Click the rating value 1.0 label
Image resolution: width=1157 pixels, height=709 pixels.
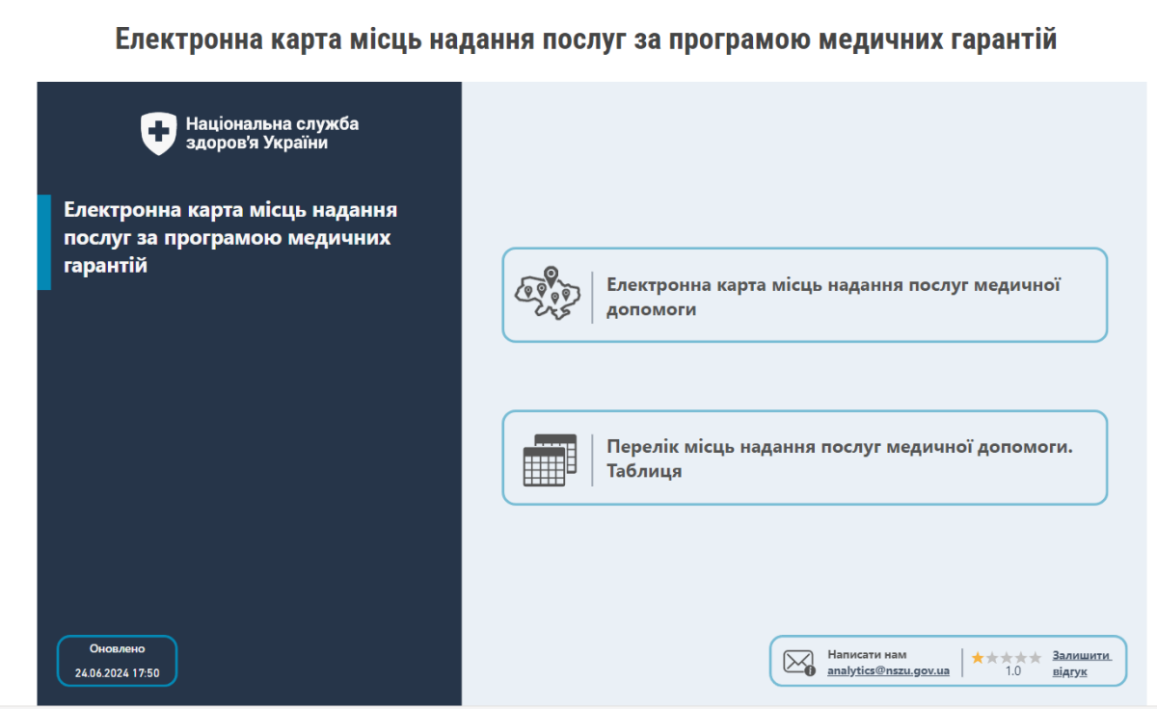(1013, 671)
